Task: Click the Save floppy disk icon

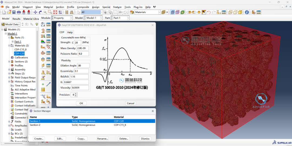Action: [14, 12]
